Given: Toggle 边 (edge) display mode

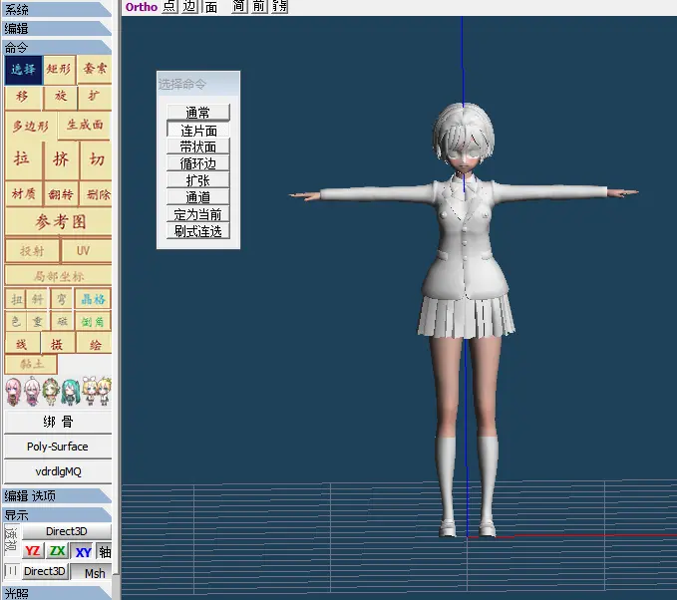Looking at the screenshot, I should [190, 6].
